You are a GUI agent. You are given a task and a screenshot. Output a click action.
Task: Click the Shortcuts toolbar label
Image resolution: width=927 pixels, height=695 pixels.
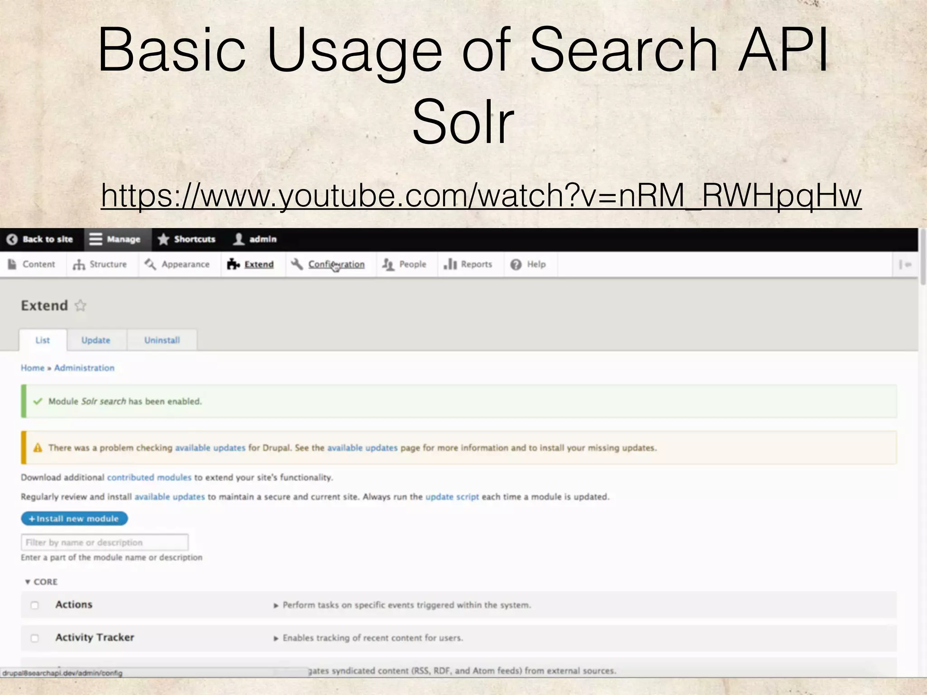[195, 239]
